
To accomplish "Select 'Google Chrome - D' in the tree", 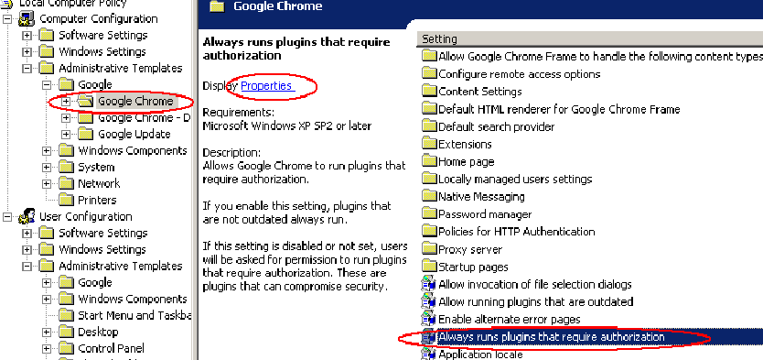I will pos(144,118).
